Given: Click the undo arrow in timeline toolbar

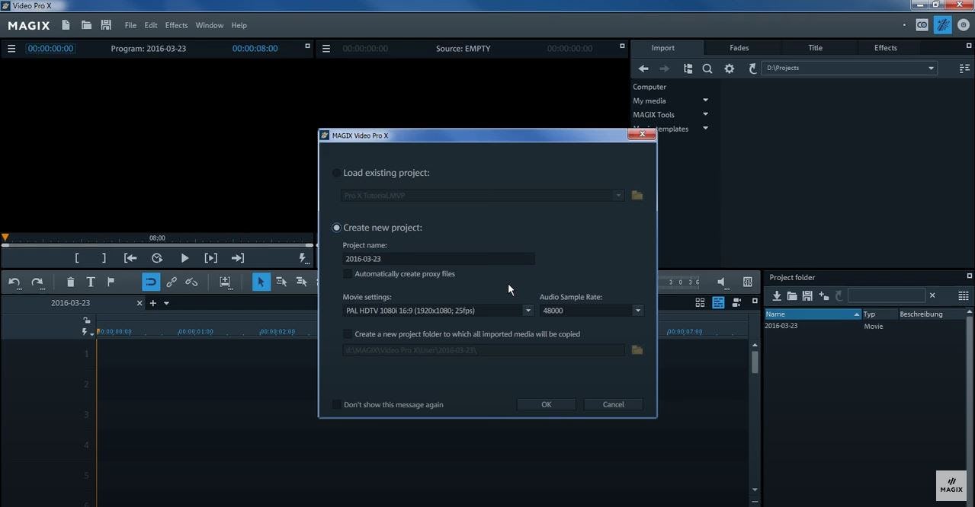Looking at the screenshot, I should coord(14,282).
